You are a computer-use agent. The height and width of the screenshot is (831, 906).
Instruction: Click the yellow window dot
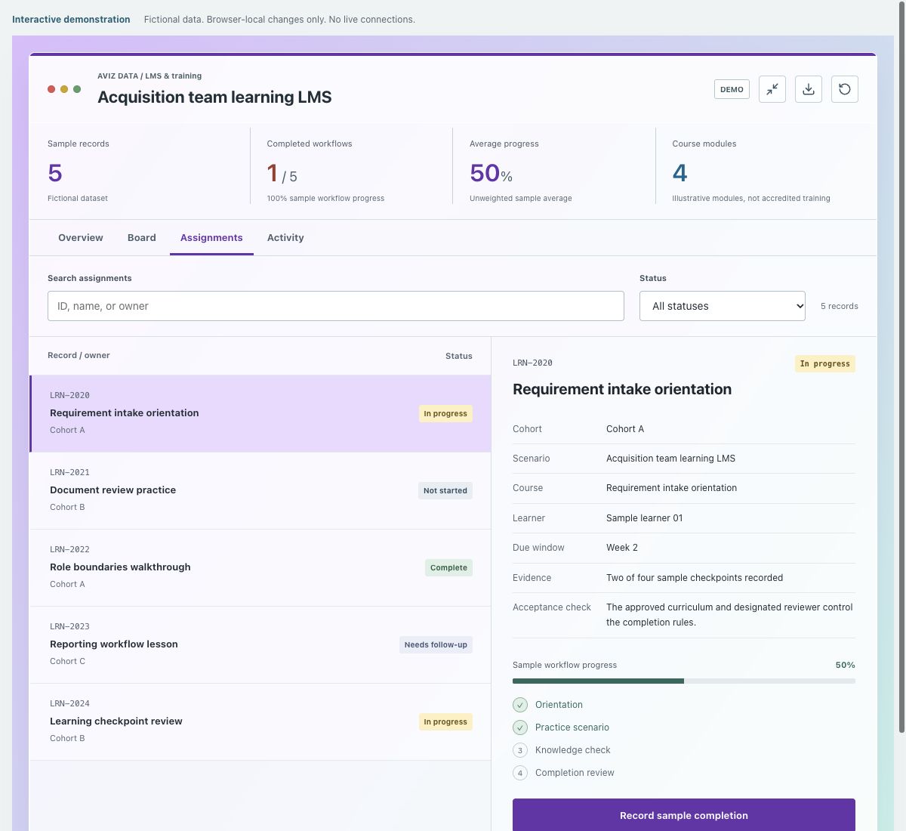(x=64, y=89)
